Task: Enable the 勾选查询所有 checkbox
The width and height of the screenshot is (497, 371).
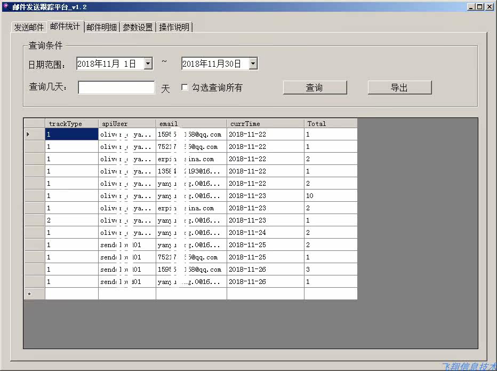Action: (185, 87)
